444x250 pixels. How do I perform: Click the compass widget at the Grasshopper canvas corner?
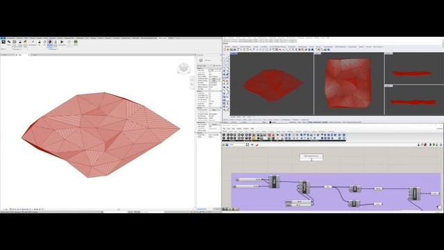(x=438, y=208)
